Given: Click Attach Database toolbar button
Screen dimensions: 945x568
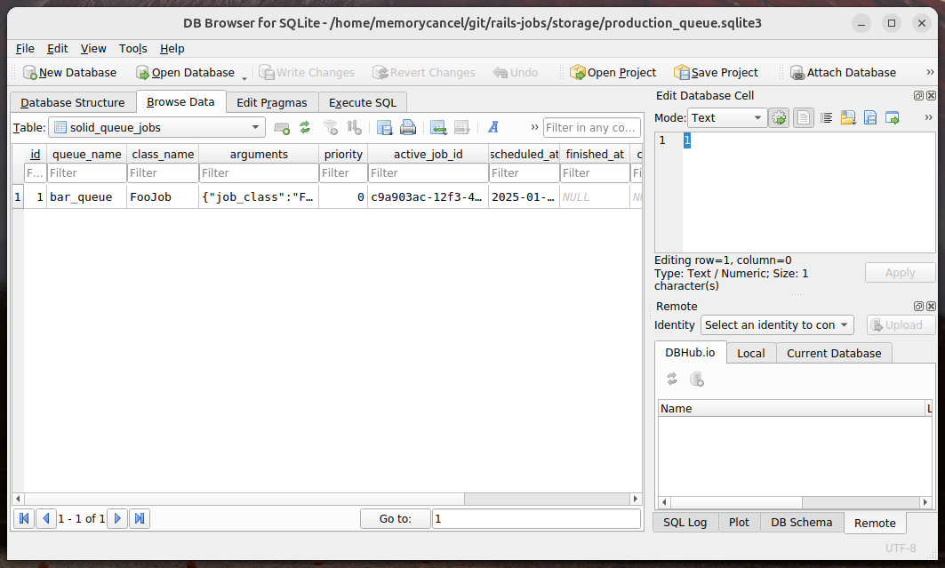Looking at the screenshot, I should pyautogui.click(x=843, y=73).
